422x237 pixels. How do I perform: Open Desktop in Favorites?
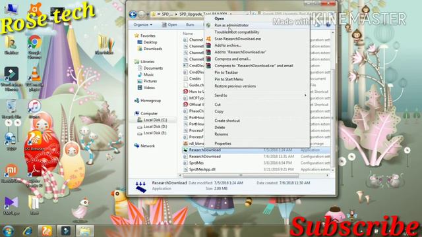pos(150,42)
